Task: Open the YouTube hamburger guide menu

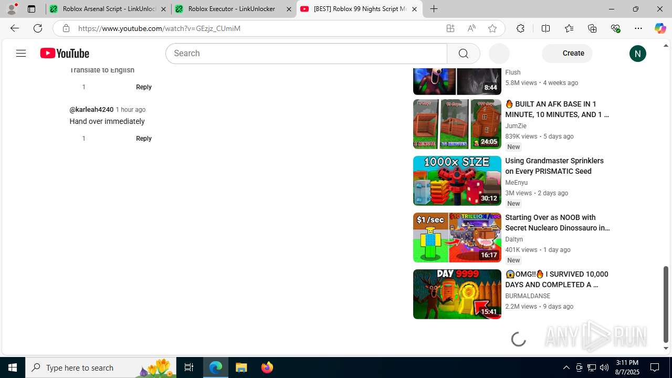Action: 21,53
